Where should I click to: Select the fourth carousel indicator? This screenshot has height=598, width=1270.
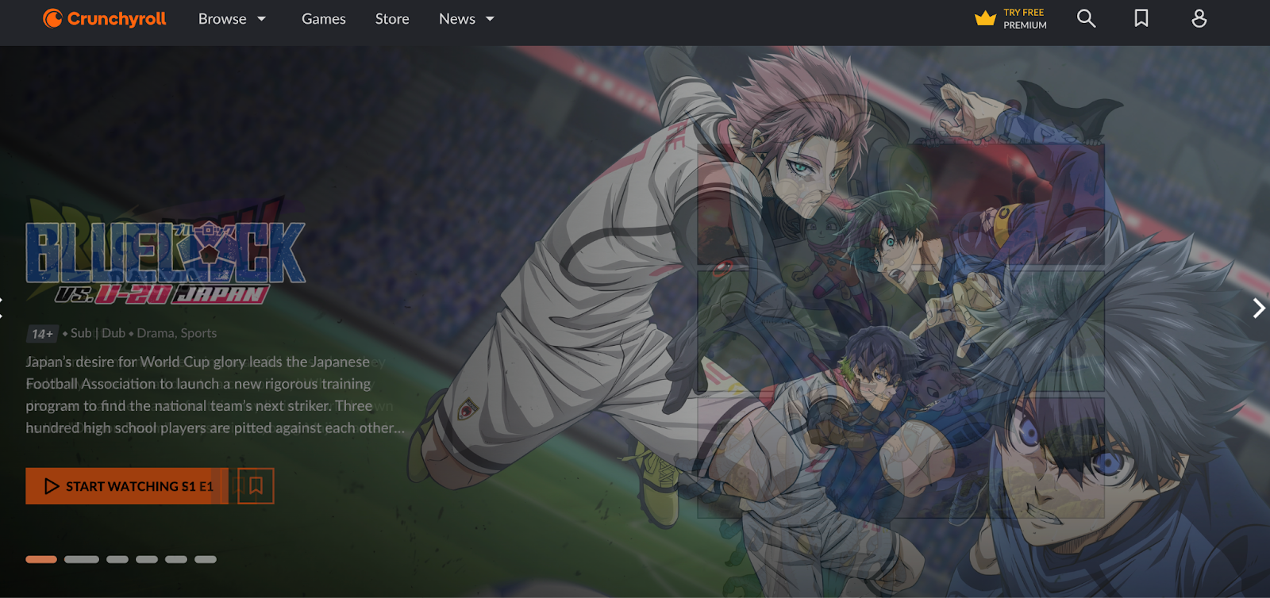(x=147, y=559)
